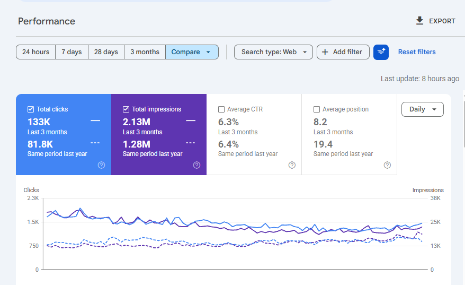This screenshot has width=465, height=285.
Task: Click the plus icon in Add filter
Action: pyautogui.click(x=325, y=52)
